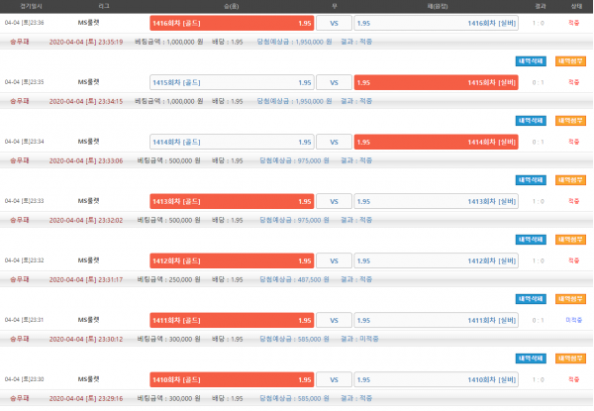The image size is (594, 411).
Task: Click 내역첨부 button below the 1412회차 bet
Action: tap(569, 299)
